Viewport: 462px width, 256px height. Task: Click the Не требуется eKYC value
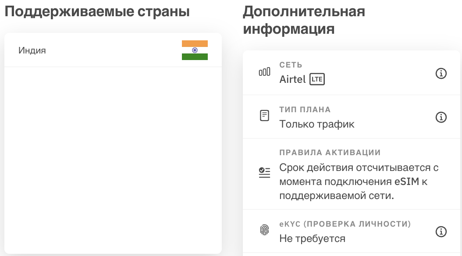pos(313,238)
